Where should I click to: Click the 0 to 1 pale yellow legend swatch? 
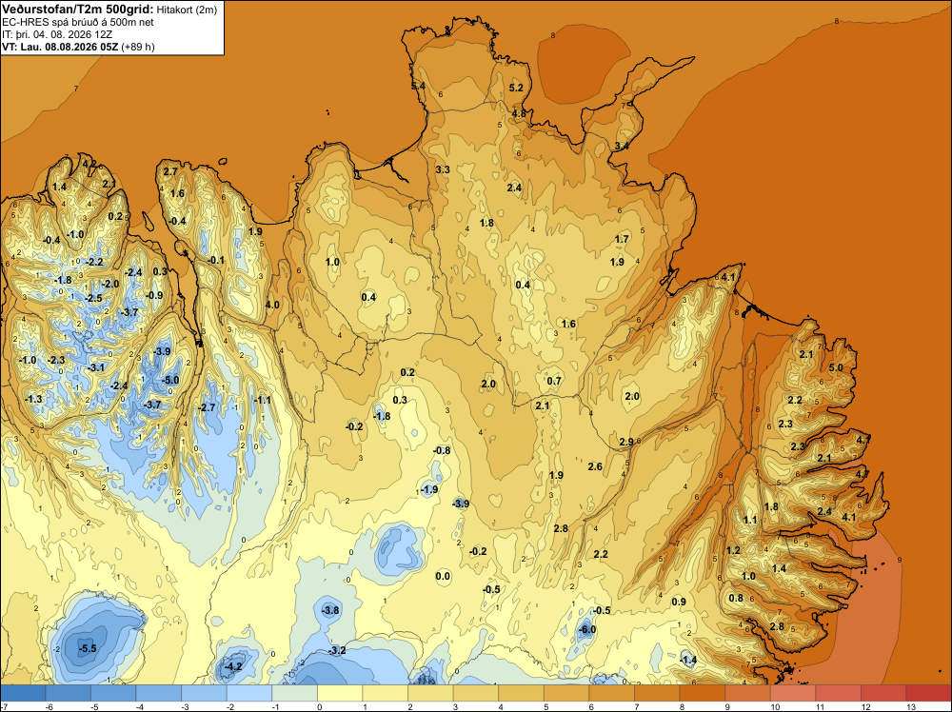tap(340, 693)
